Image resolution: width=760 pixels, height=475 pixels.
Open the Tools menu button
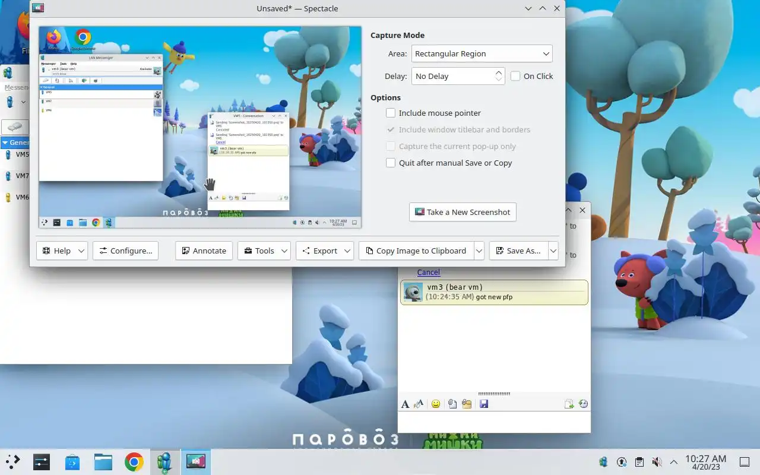264,251
